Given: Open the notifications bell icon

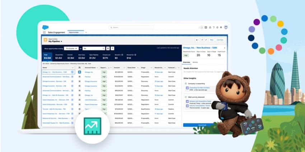Looking at the screenshot, I should coord(221,27).
